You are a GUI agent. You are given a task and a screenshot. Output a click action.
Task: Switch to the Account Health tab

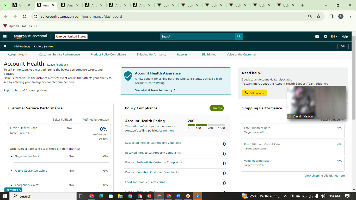click(18, 54)
